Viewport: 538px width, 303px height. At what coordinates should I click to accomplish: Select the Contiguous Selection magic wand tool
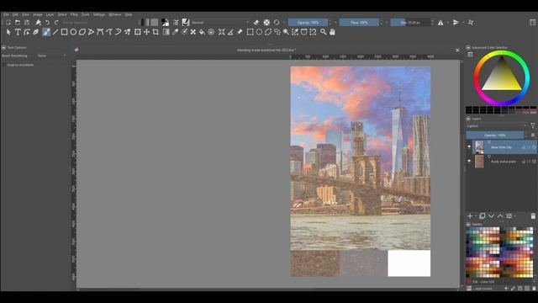[286, 32]
